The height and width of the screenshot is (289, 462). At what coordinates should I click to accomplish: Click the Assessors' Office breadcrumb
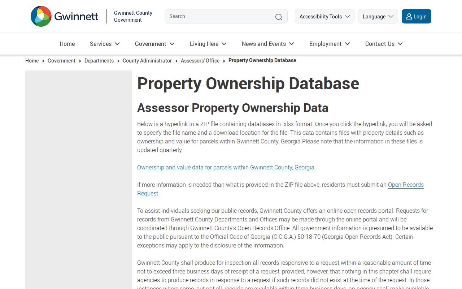click(200, 61)
